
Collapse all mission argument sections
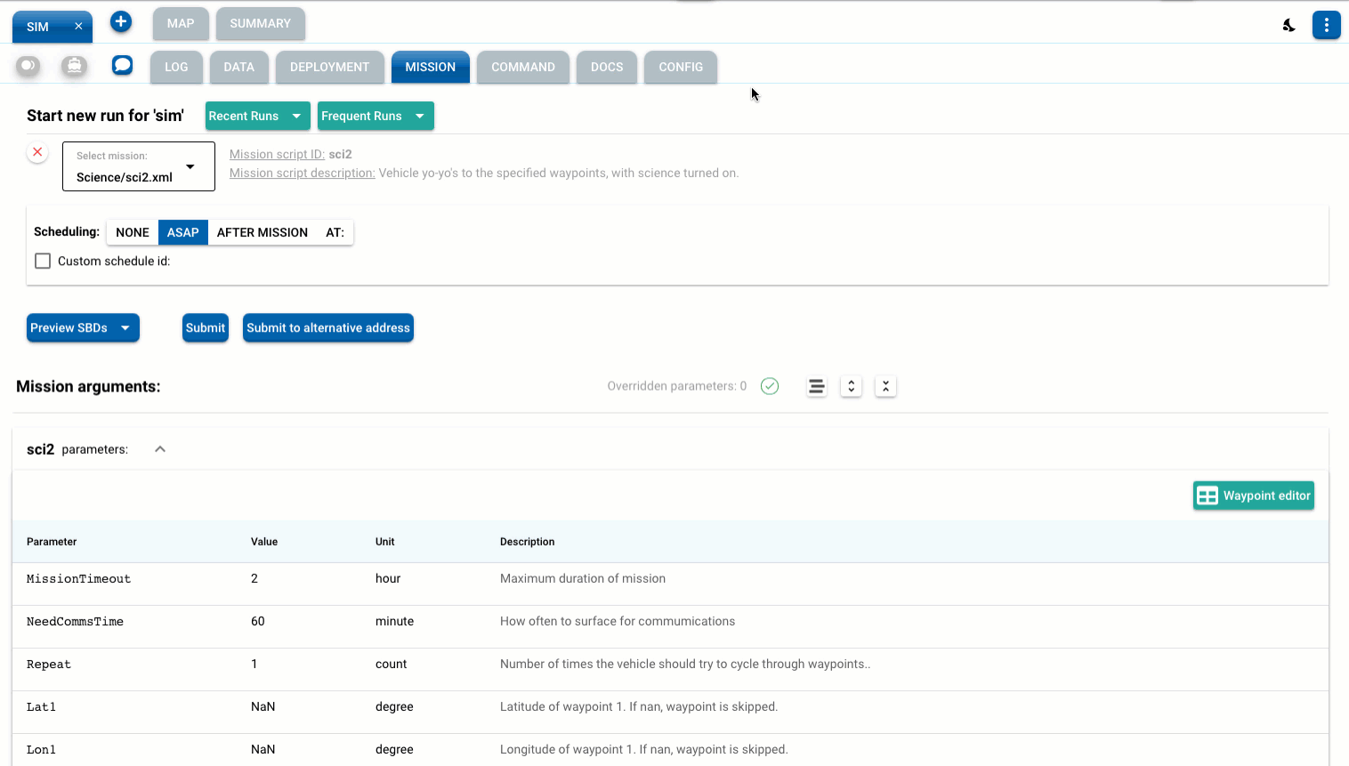pyautogui.click(x=885, y=386)
